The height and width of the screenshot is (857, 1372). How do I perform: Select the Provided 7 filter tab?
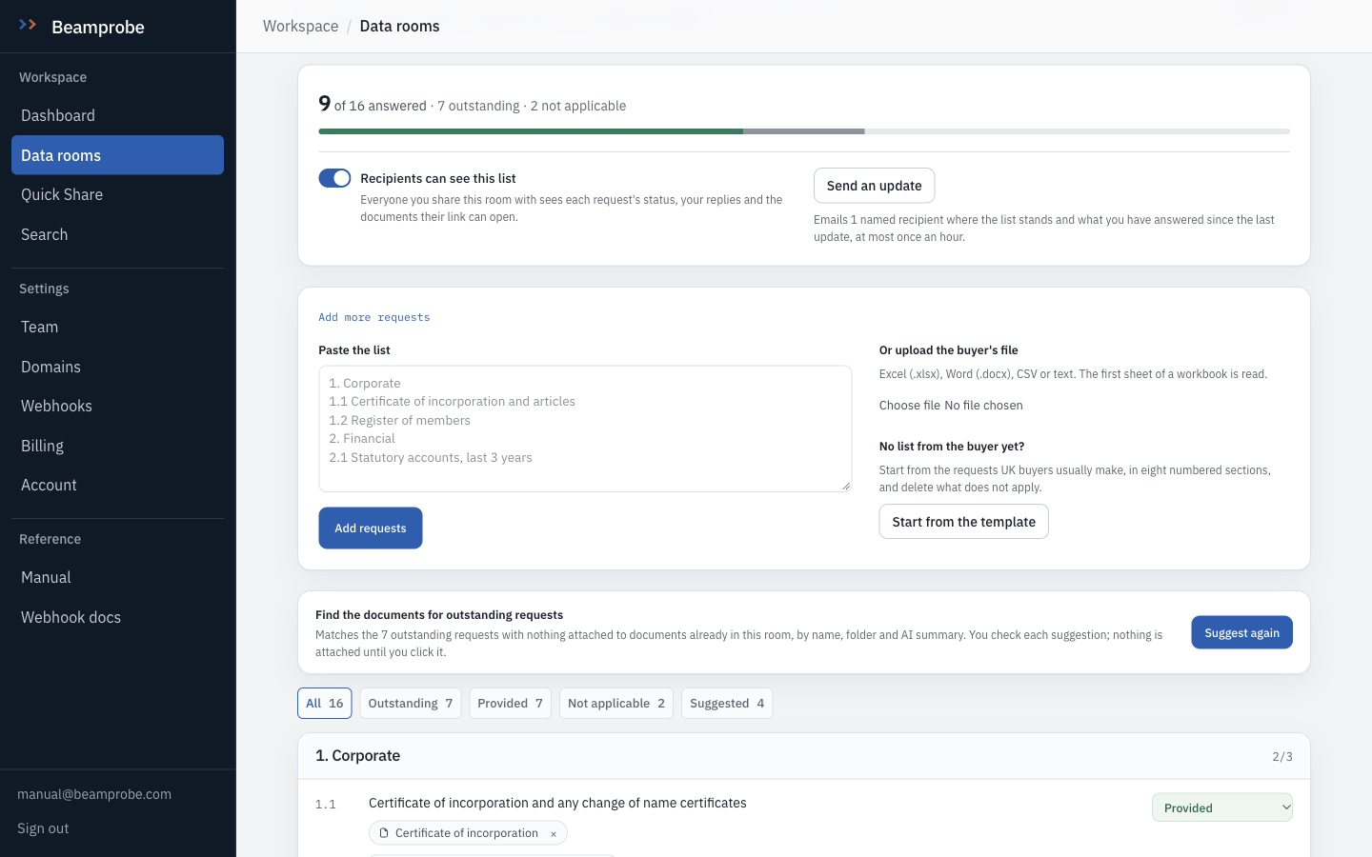pyautogui.click(x=511, y=704)
